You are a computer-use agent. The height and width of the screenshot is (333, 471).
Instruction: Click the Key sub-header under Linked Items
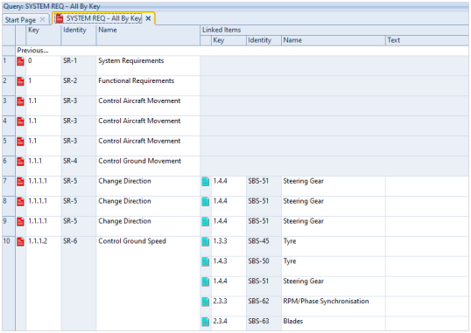click(x=228, y=40)
